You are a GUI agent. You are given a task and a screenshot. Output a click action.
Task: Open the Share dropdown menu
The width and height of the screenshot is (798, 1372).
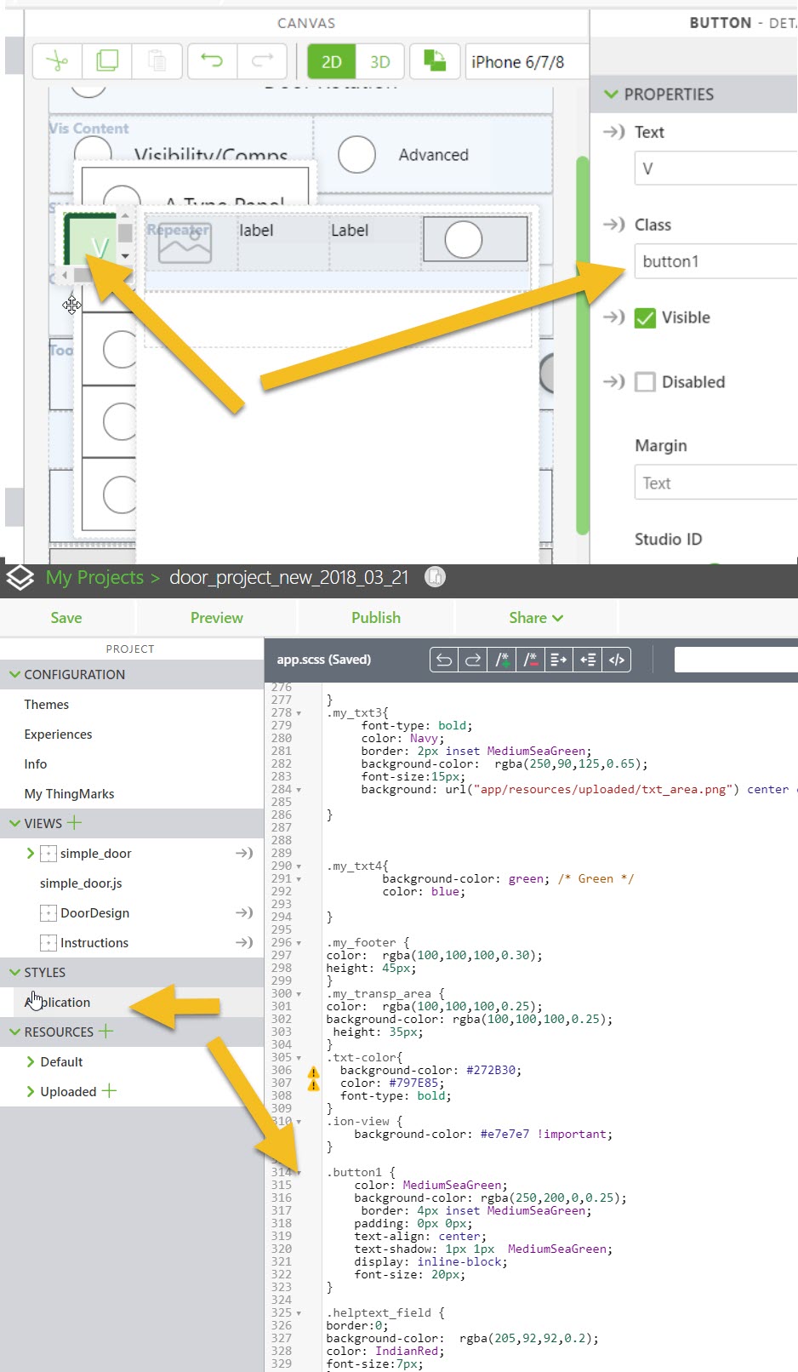click(536, 618)
